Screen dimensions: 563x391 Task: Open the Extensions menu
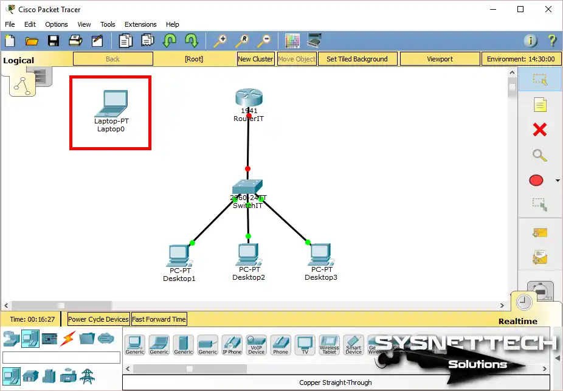click(140, 24)
